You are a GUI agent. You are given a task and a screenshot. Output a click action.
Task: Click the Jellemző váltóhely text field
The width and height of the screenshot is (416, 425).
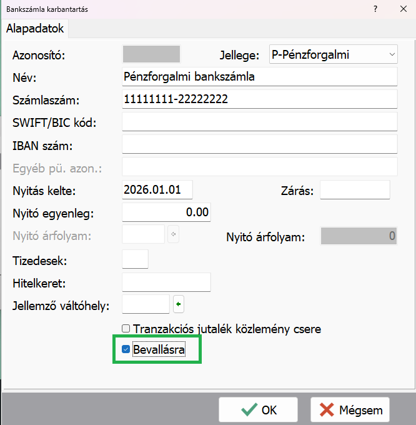pyautogui.click(x=146, y=305)
